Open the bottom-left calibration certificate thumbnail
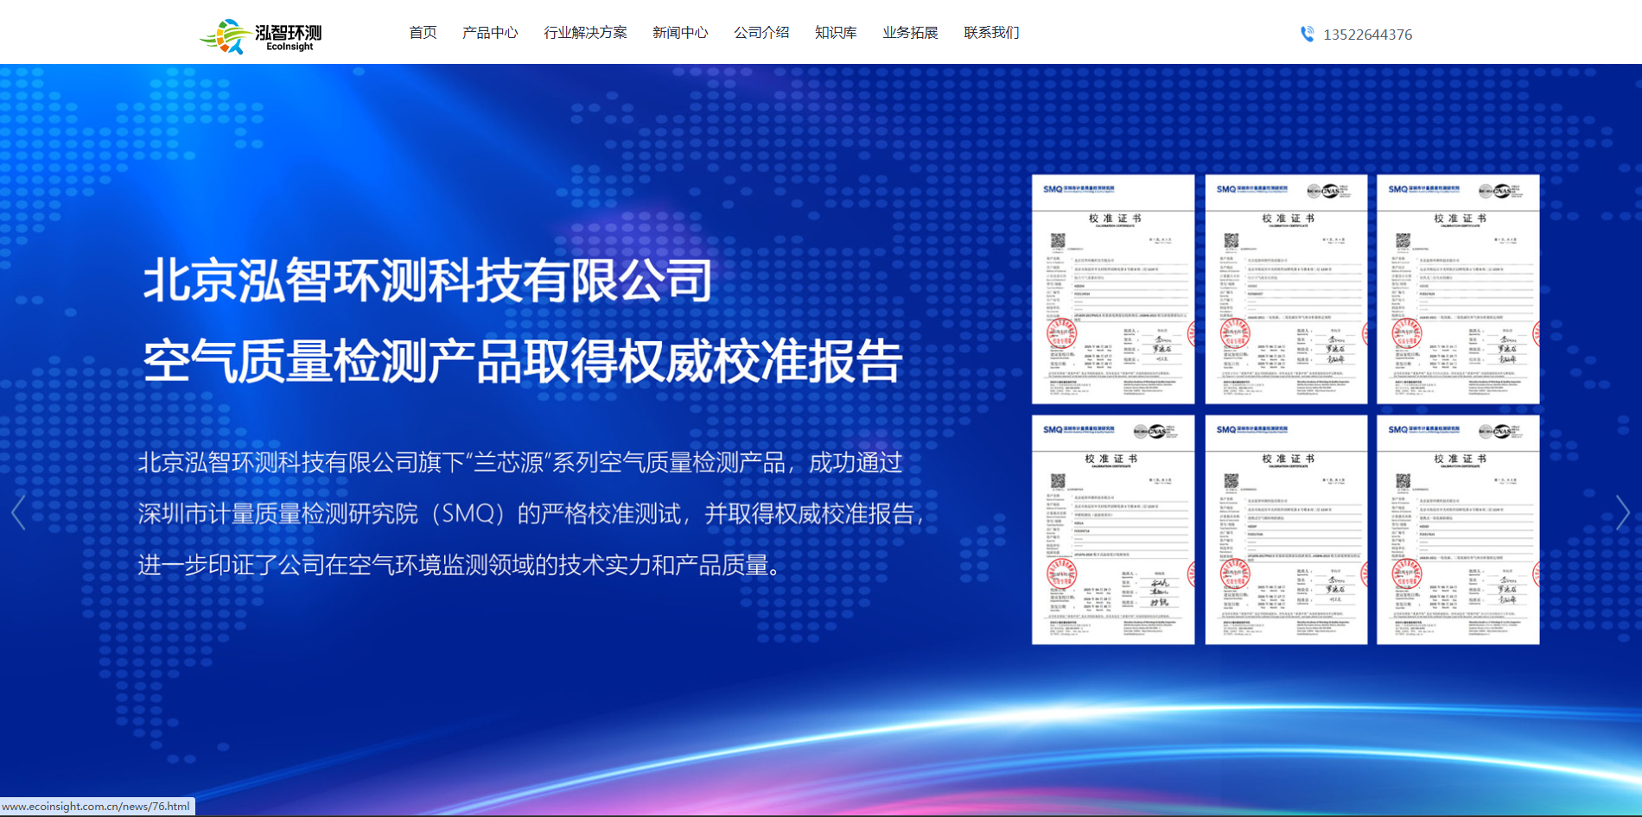The image size is (1642, 817). [x=1113, y=530]
